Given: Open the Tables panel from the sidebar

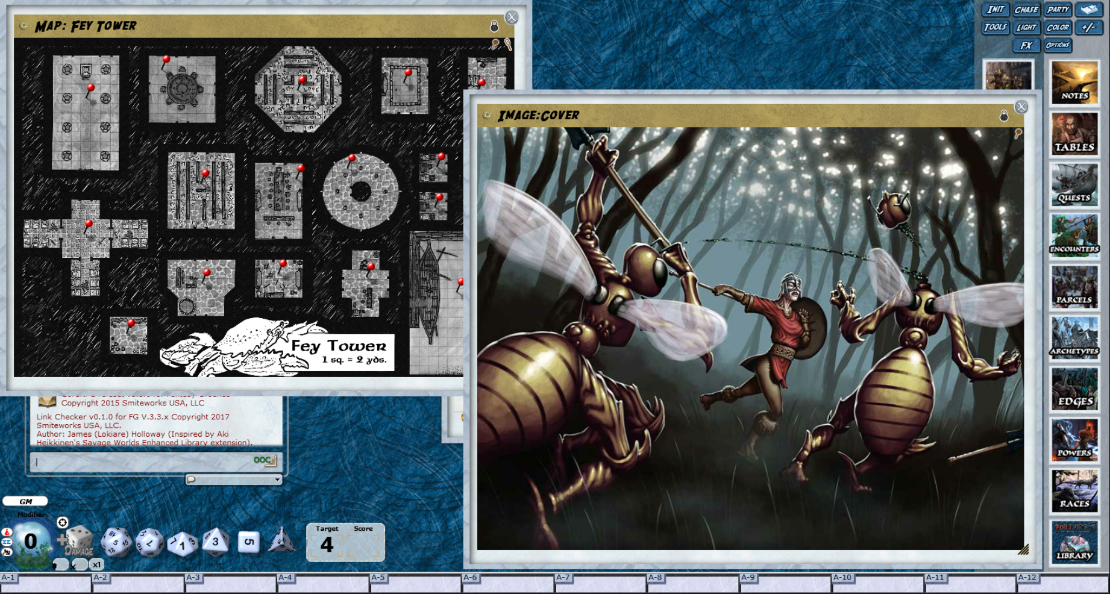Looking at the screenshot, I should (x=1076, y=134).
